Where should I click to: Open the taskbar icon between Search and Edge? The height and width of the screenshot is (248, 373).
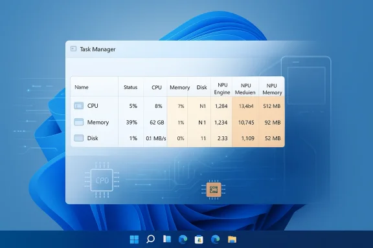coord(167,239)
